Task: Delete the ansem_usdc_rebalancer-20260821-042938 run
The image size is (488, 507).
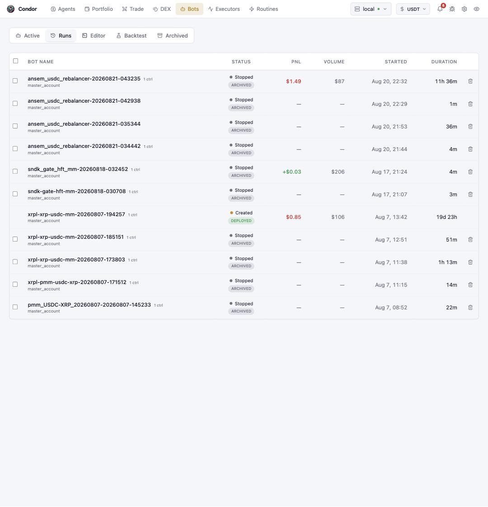Action: [470, 104]
